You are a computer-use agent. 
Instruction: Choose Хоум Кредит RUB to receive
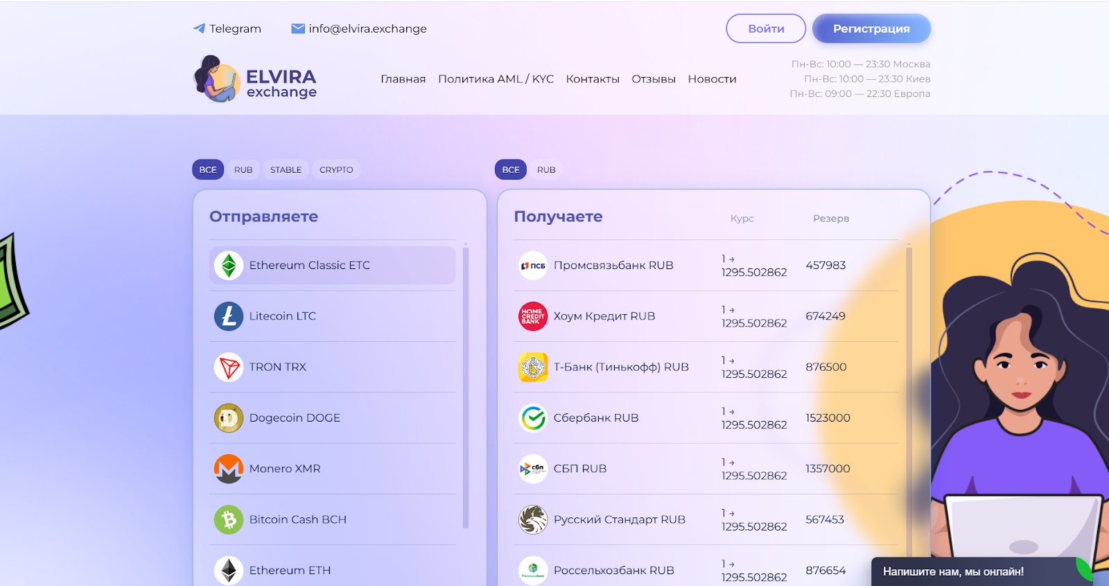(x=706, y=316)
